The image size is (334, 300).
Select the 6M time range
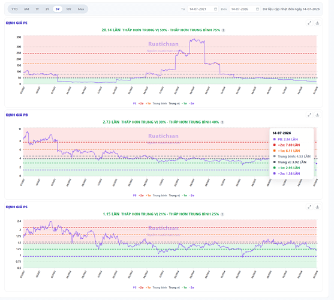click(x=26, y=9)
